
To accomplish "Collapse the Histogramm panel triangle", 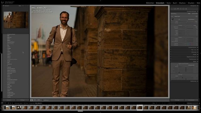I will (198, 6).
